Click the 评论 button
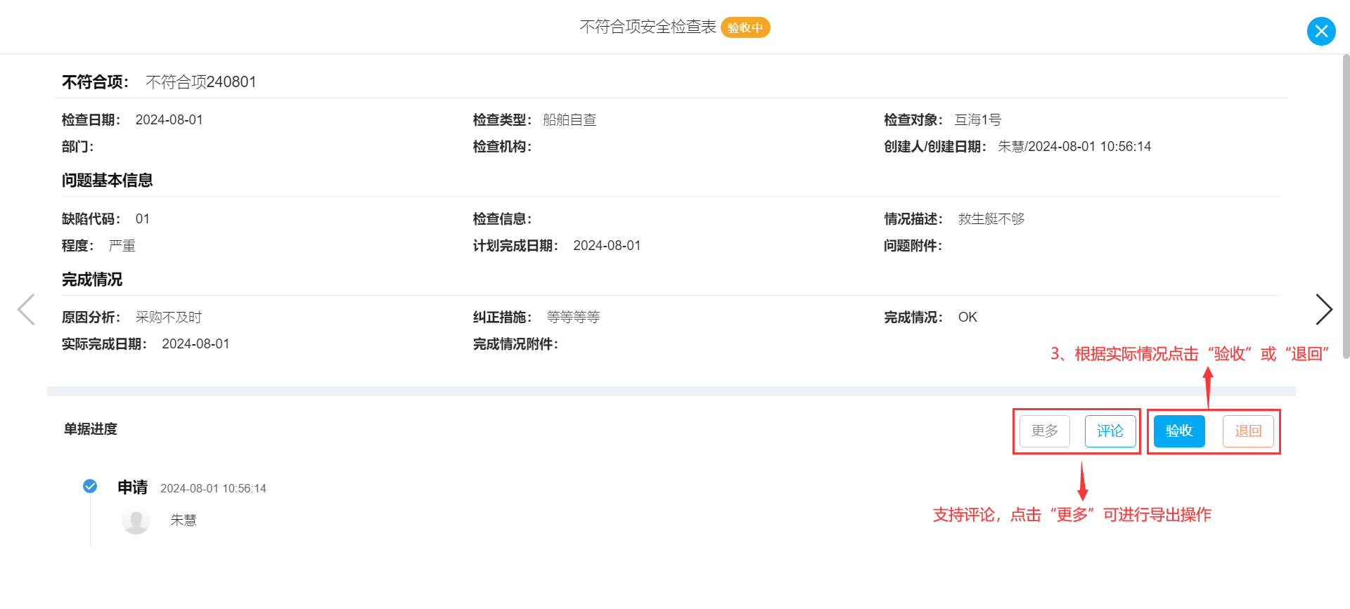1350x609 pixels. (1110, 431)
